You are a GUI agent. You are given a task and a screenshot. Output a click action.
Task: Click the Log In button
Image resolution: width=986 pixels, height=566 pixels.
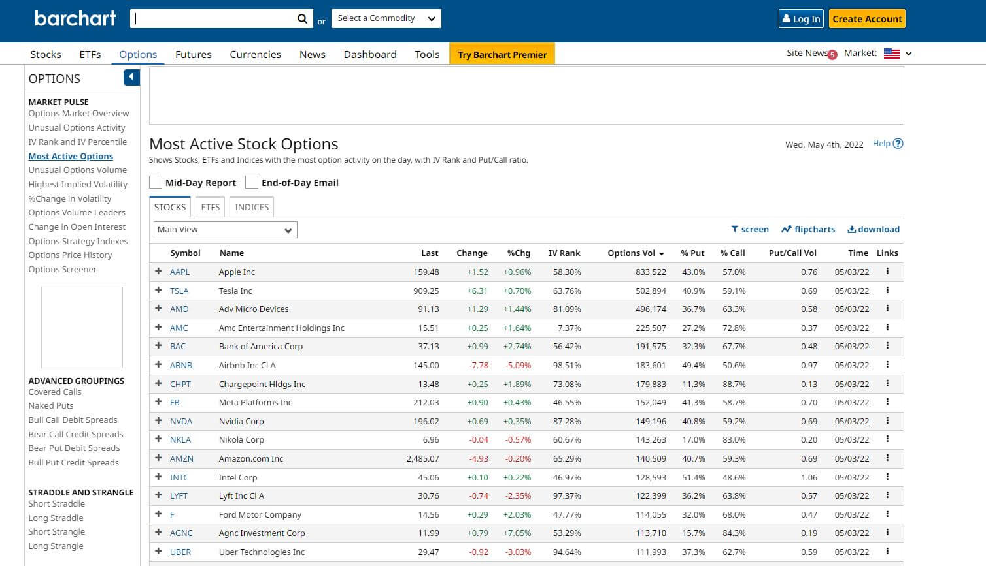[x=802, y=18]
